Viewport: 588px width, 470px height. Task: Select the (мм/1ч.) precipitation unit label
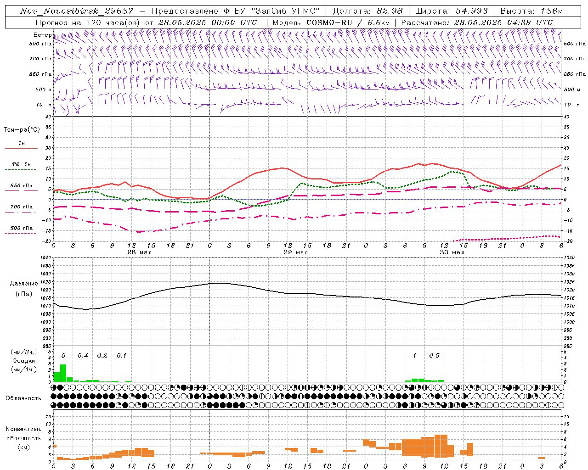(x=24, y=369)
